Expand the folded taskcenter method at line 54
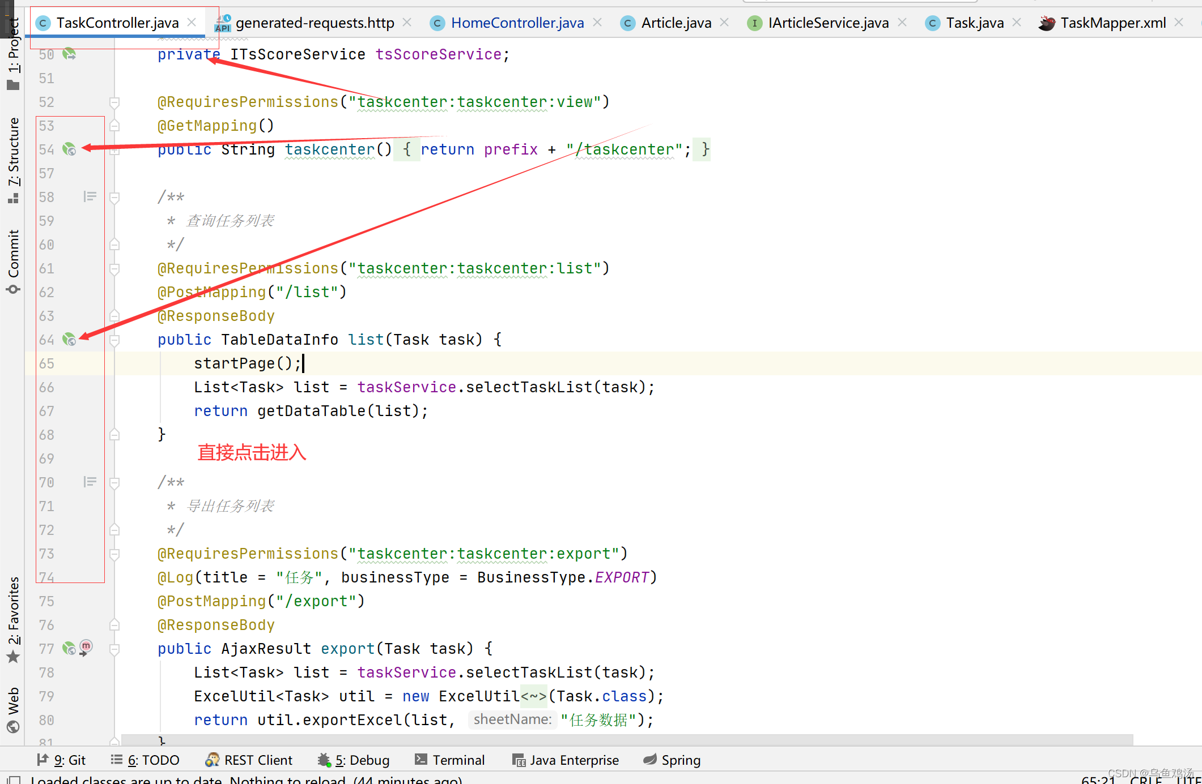Screen dimensions: 1202x784 click(114, 150)
